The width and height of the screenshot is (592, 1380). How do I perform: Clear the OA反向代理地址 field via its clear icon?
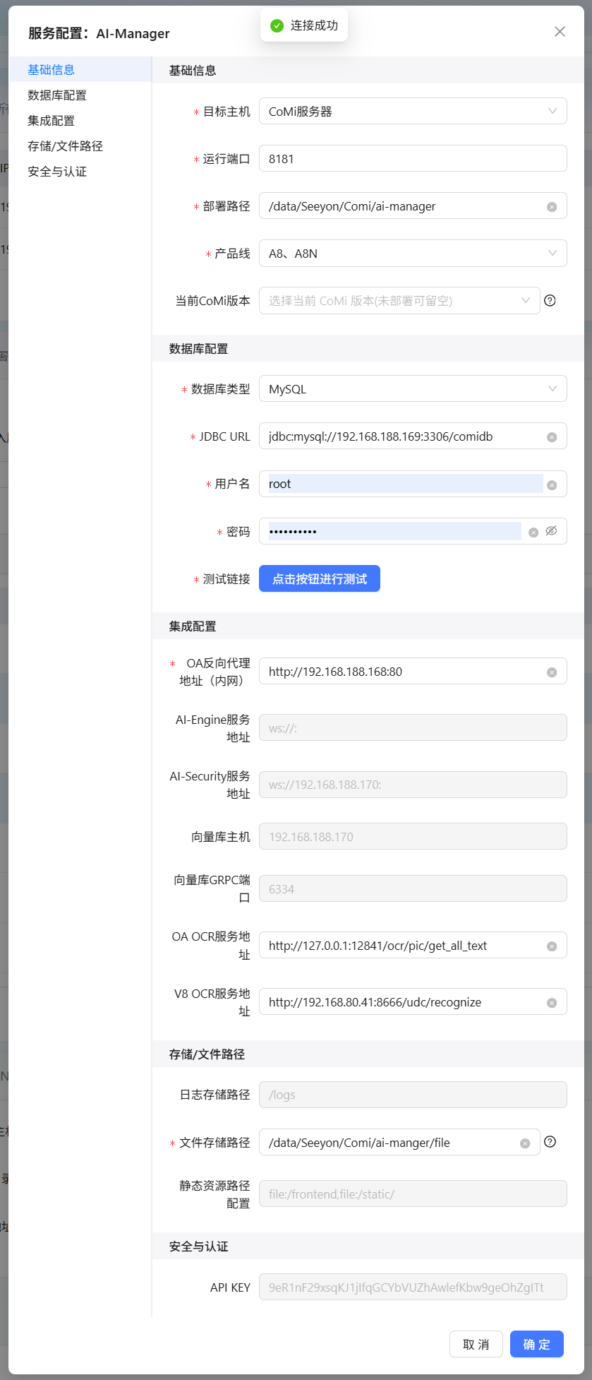click(x=552, y=672)
